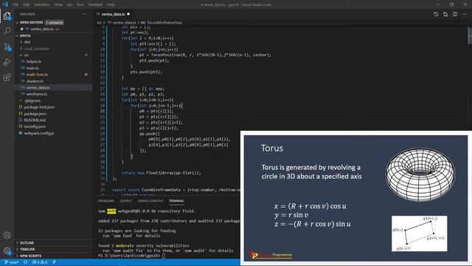Click the editor minimap scrollbar
The height and width of the screenshot is (266, 472).
point(470,35)
